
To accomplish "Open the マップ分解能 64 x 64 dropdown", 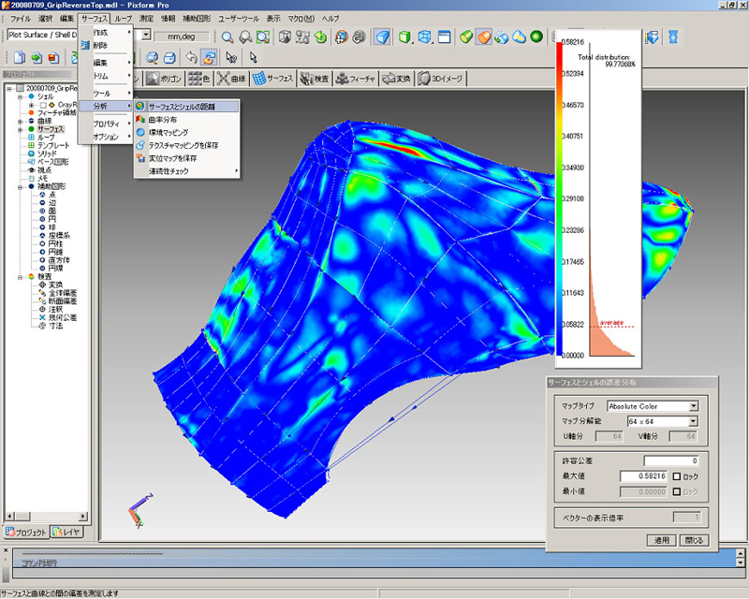I will 693,421.
